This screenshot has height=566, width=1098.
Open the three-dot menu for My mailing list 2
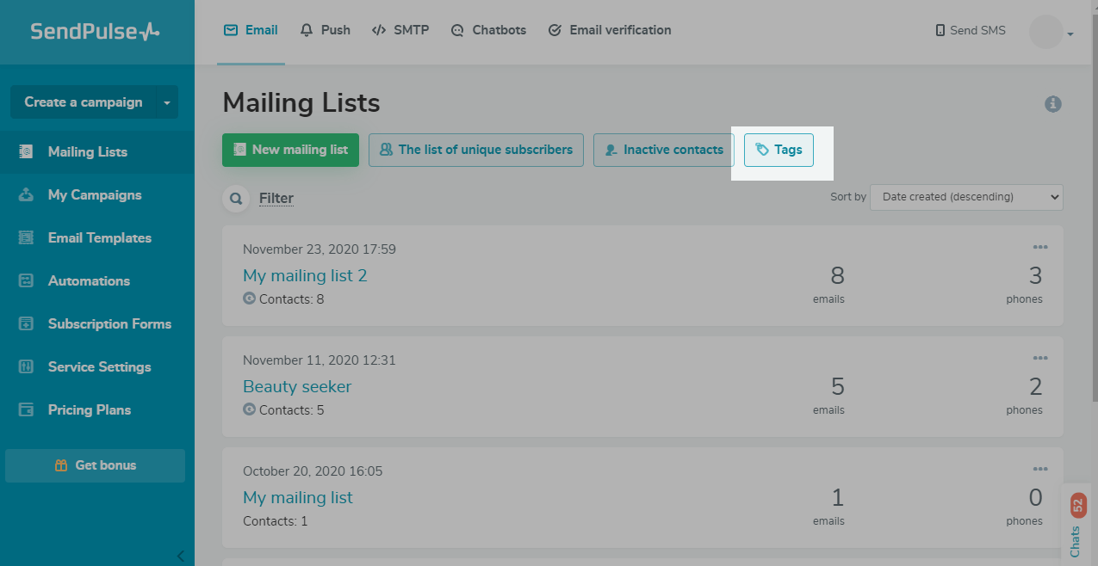1040,248
